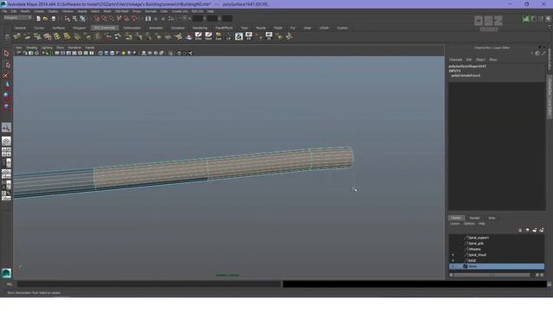The width and height of the screenshot is (553, 311).
Task: Open the Create UVs menu
Action: tap(180, 11)
